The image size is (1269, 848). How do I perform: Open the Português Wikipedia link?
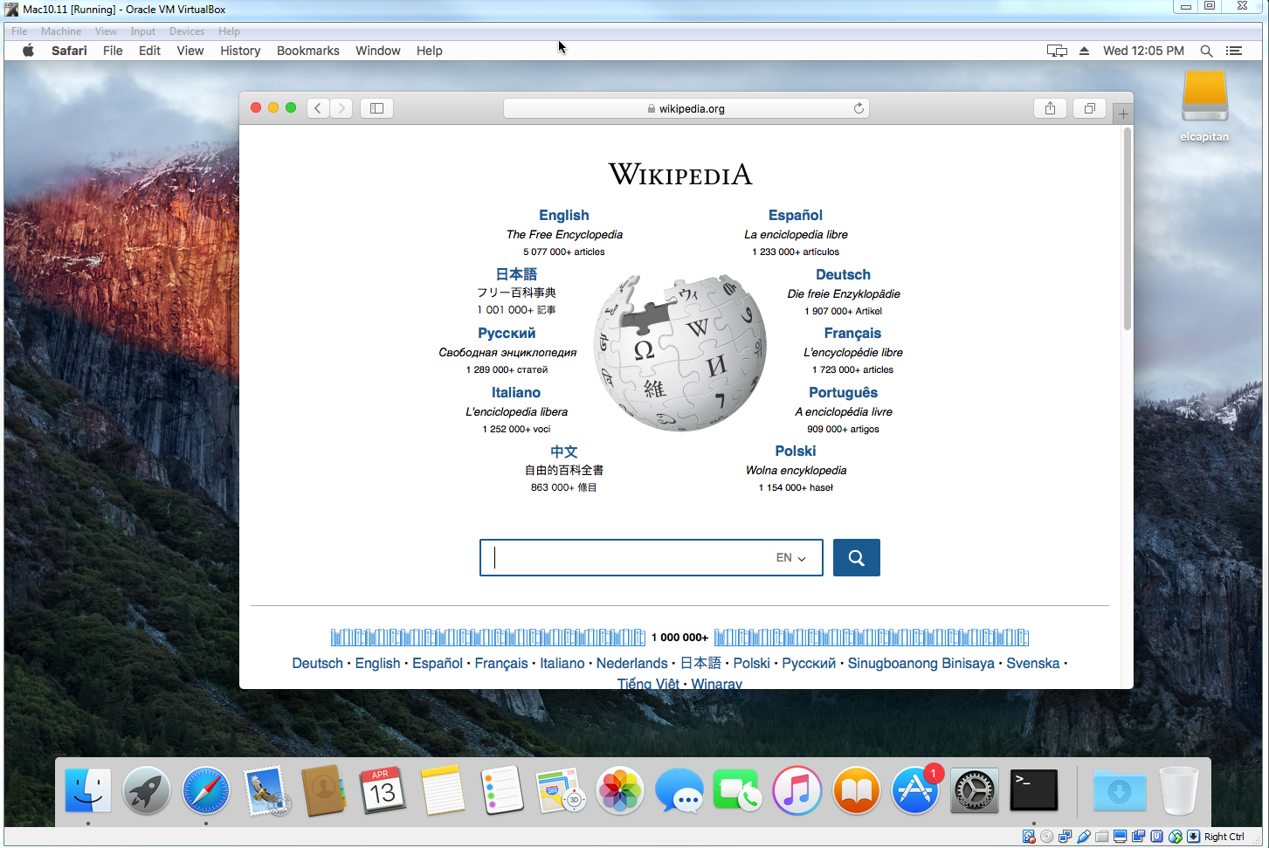(843, 392)
